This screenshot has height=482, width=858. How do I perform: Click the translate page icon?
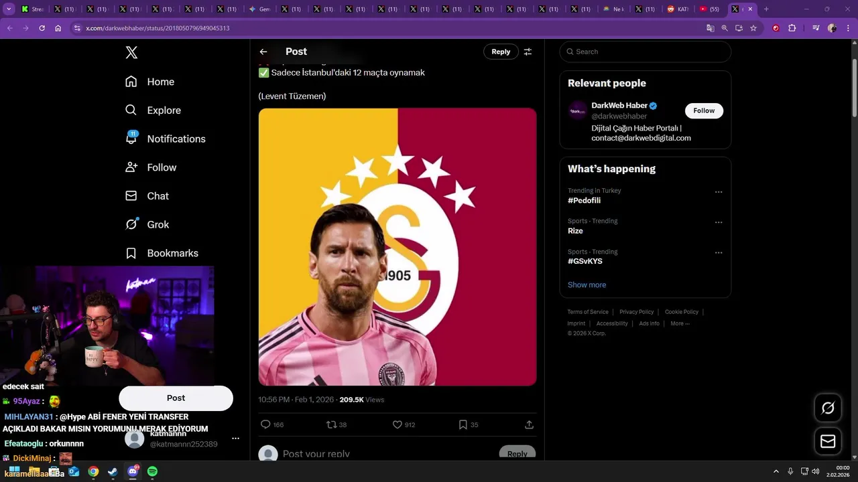710,28
